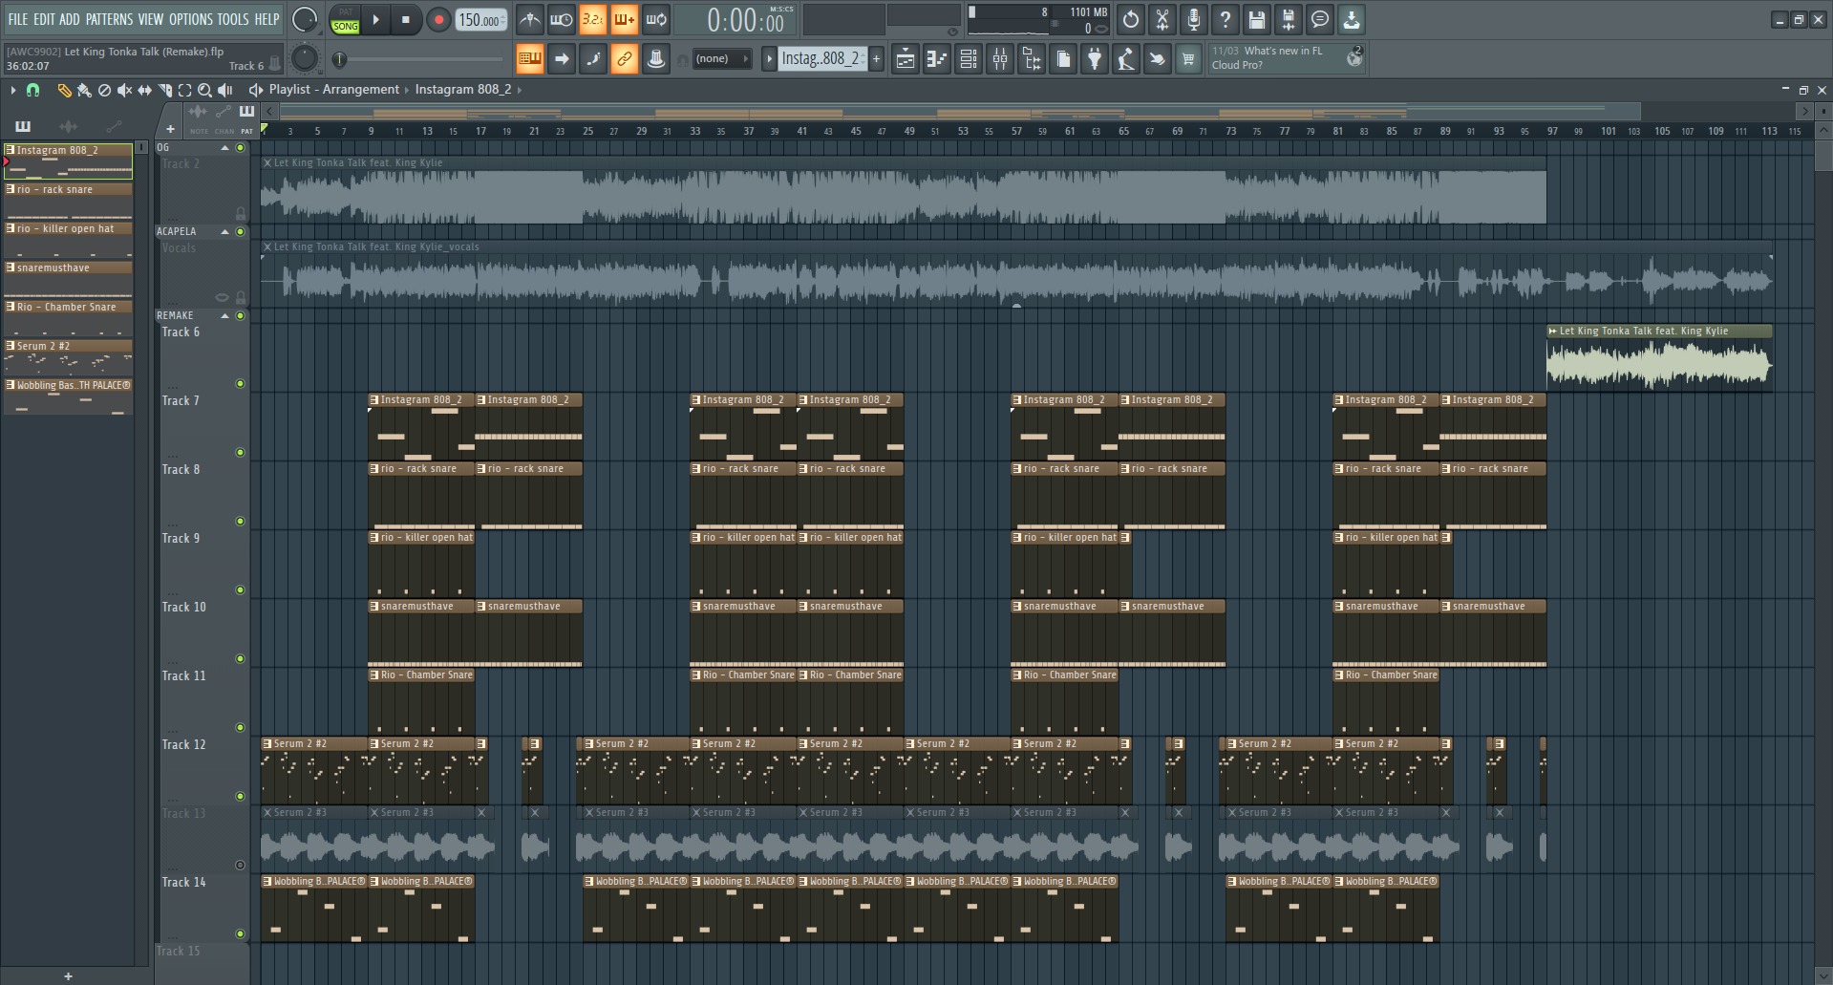Open the metronome toggle
The width and height of the screenshot is (1833, 985).
click(530, 19)
